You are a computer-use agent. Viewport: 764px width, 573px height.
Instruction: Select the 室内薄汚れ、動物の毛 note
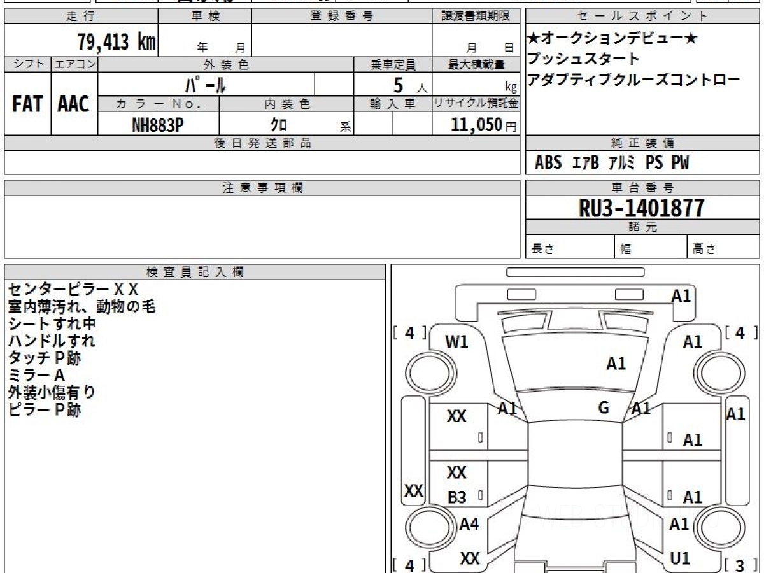click(81, 307)
